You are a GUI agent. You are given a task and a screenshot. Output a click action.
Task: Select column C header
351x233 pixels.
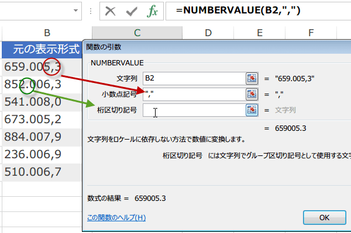point(137,33)
